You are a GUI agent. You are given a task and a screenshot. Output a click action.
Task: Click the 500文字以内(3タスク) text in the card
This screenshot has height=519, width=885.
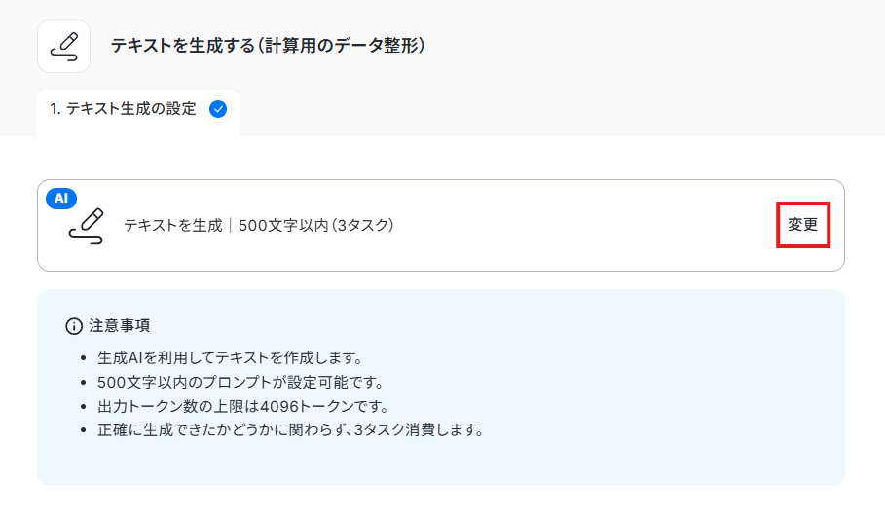tap(316, 225)
